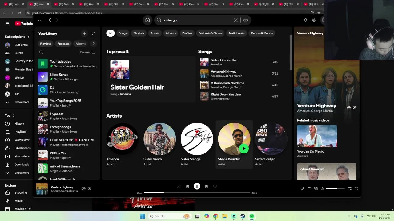Click volume slider in Spotify player

335,189
